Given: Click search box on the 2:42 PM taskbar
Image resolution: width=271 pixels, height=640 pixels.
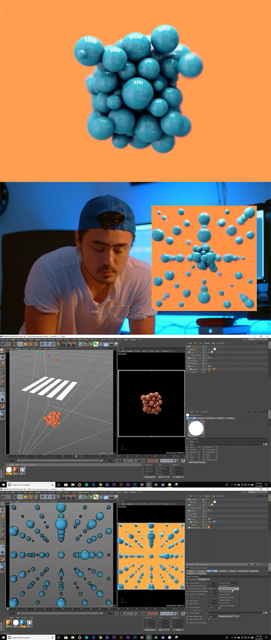Looking at the screenshot, I should 30,637.
